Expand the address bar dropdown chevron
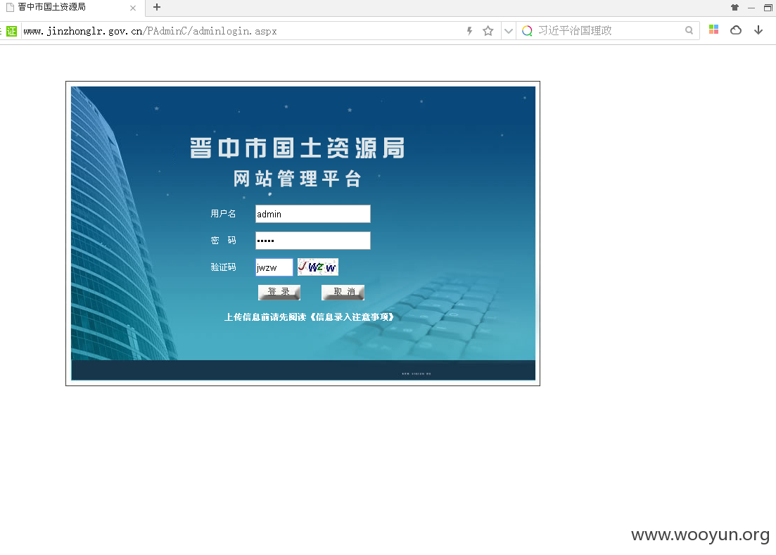Screen dimensions: 776x555 coord(508,31)
